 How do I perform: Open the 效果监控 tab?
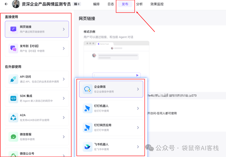(x=157, y=4)
